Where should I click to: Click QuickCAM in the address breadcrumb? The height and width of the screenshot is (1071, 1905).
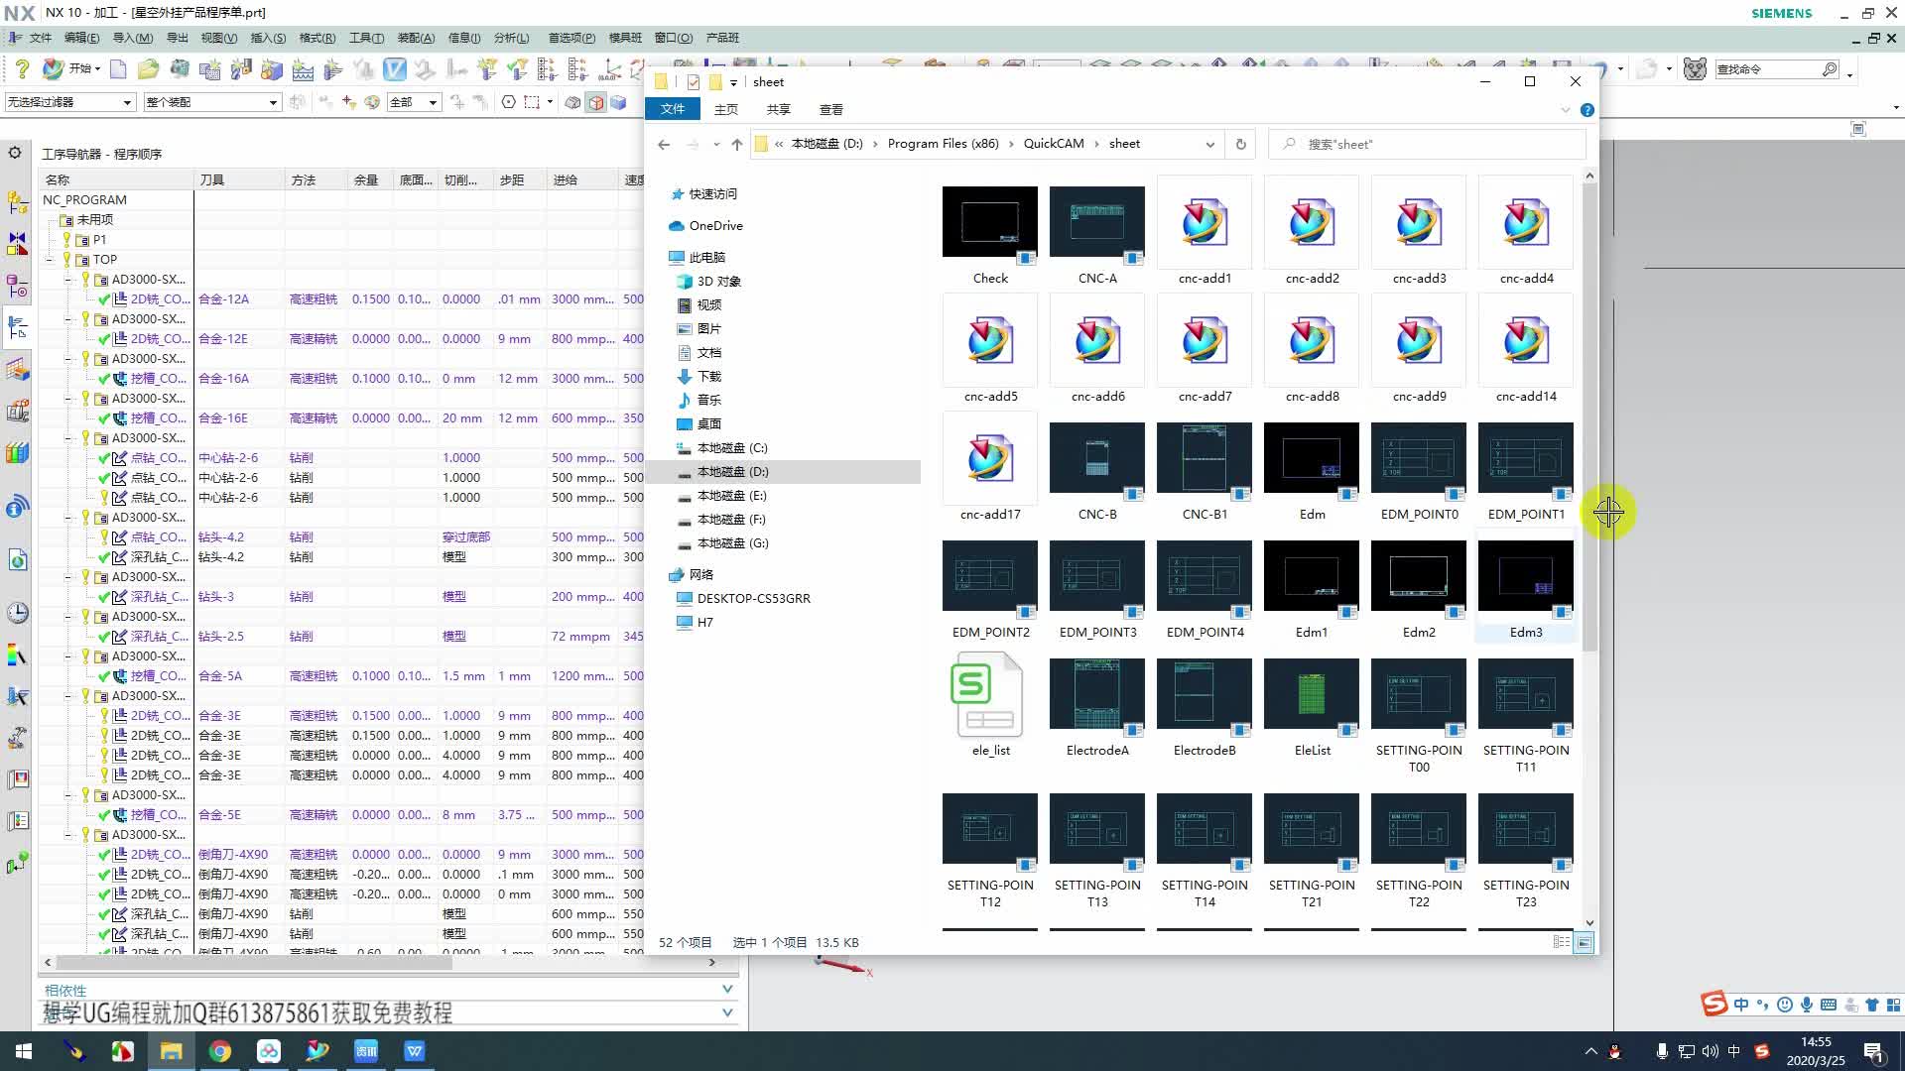pyautogui.click(x=1053, y=144)
